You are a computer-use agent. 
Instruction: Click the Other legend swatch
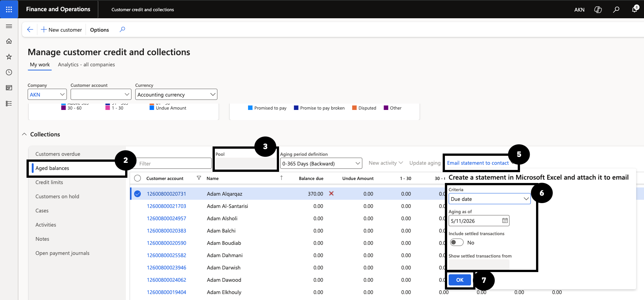386,108
